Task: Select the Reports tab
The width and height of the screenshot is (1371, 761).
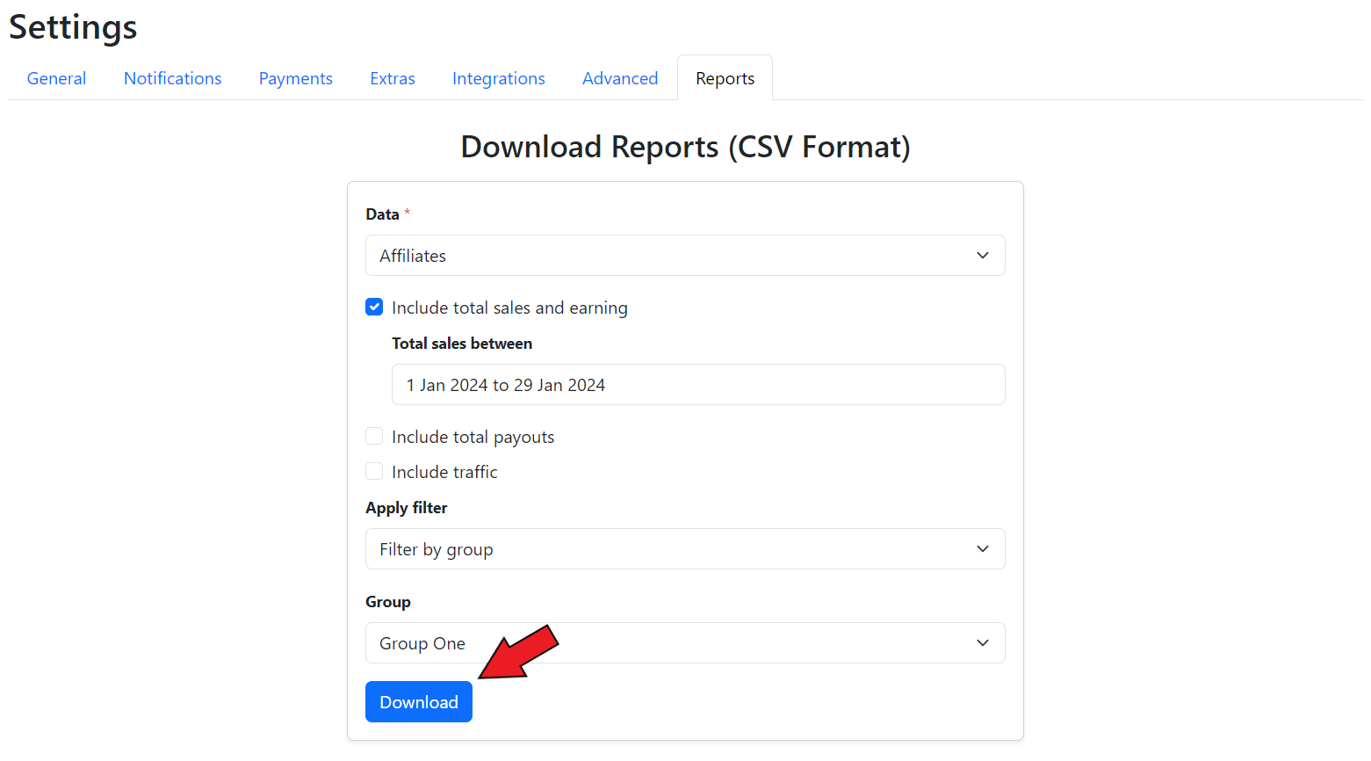Action: 725,78
